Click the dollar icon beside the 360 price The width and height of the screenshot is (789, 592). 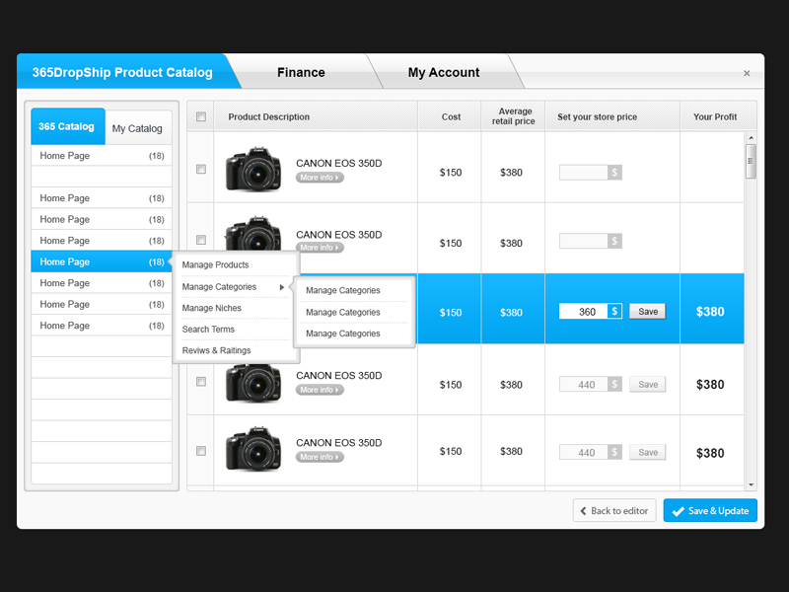coord(614,312)
